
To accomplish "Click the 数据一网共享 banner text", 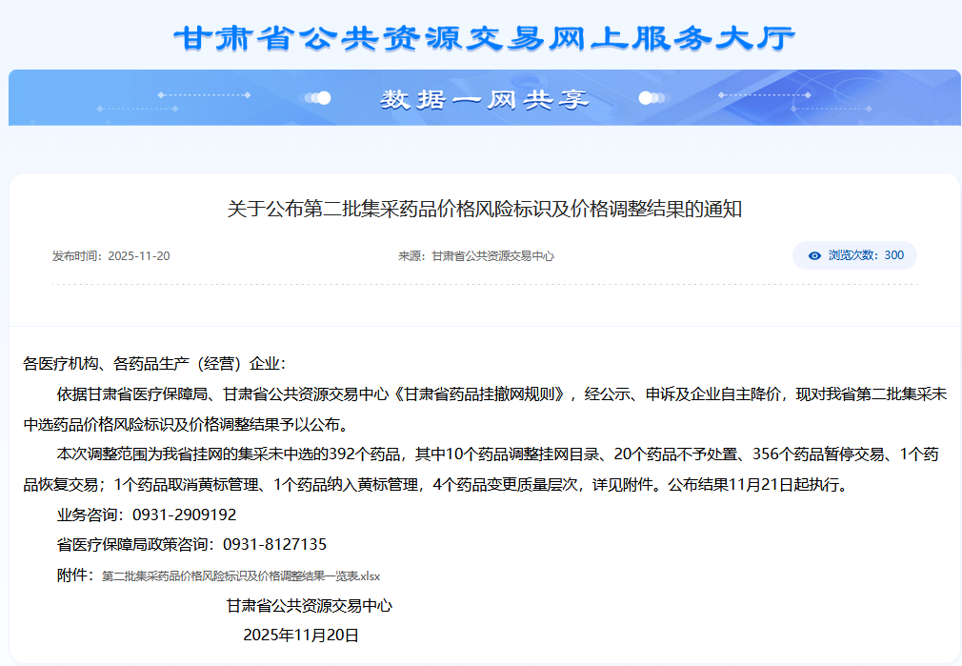I will pos(484,99).
